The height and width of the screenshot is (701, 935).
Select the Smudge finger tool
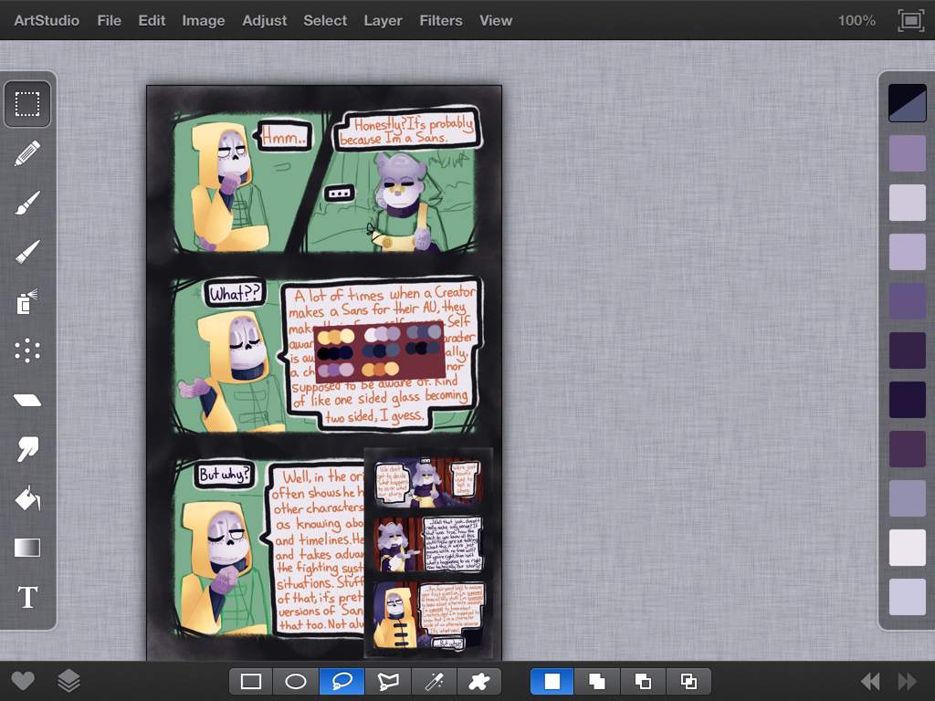click(x=27, y=449)
